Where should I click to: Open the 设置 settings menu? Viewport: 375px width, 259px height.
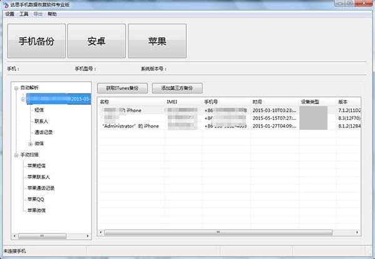9,13
